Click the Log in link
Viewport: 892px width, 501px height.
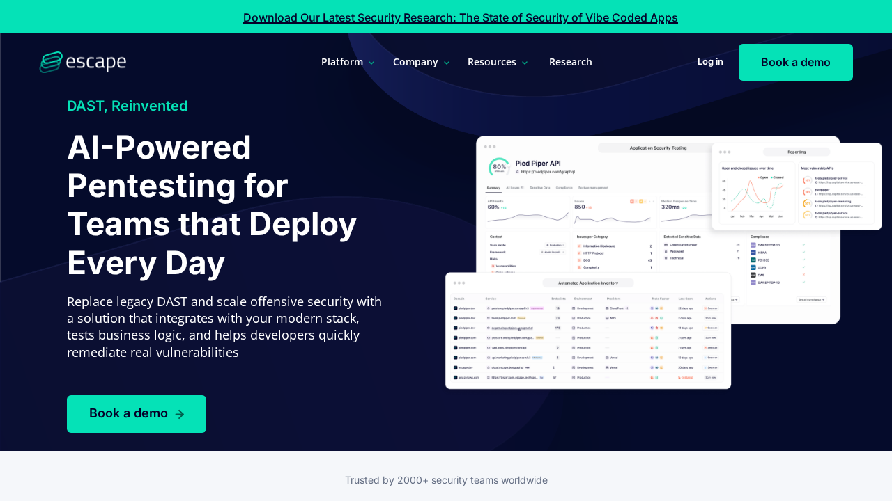[710, 61]
